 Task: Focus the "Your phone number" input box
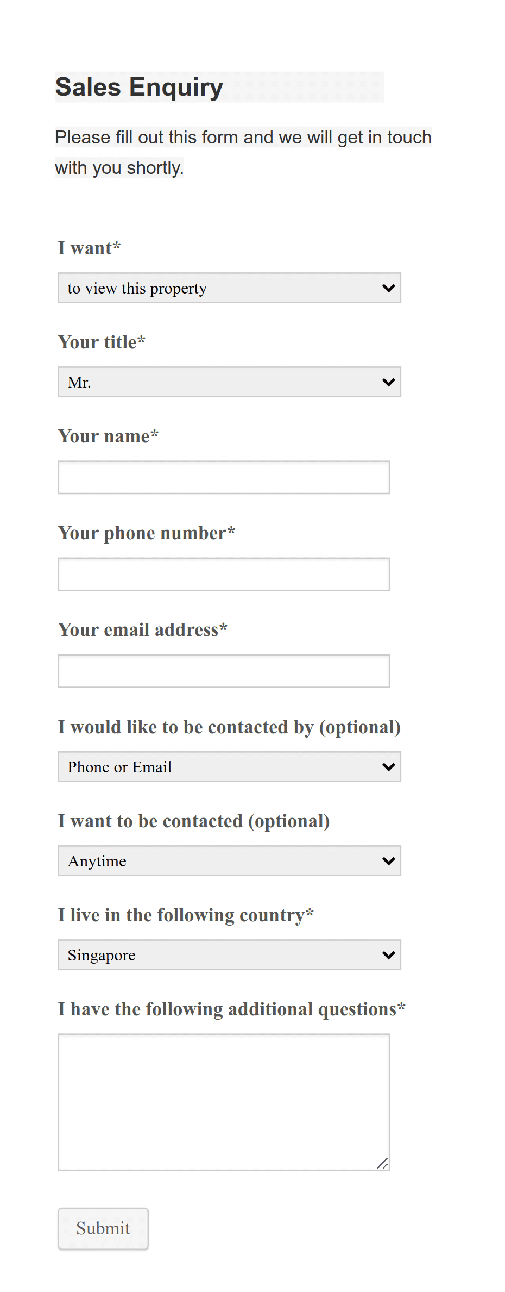point(223,573)
